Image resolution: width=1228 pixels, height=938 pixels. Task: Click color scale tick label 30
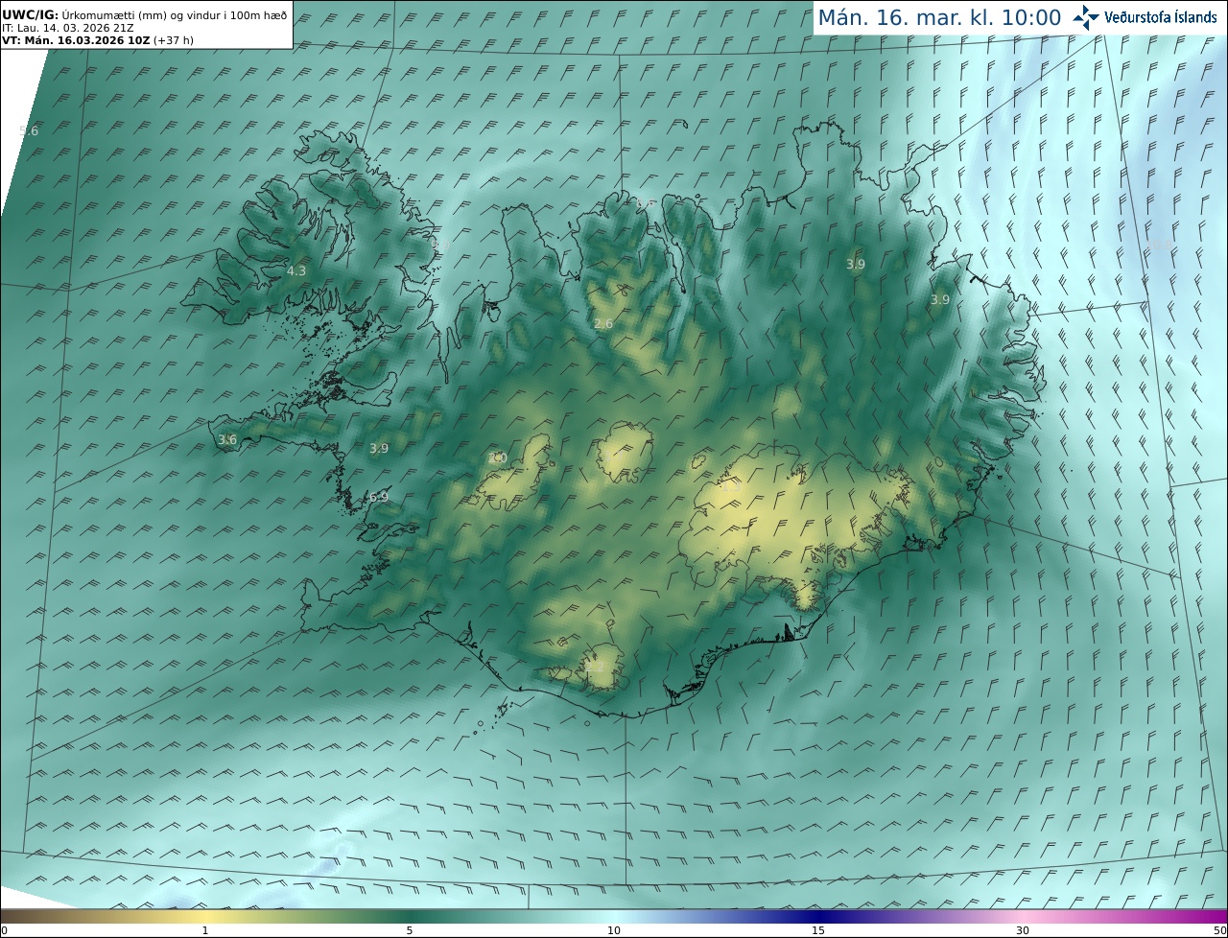(1023, 930)
